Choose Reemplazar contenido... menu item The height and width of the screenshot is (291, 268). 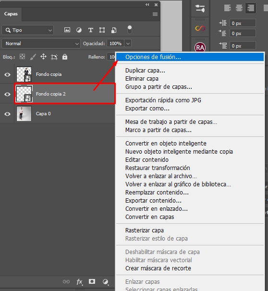click(190, 193)
